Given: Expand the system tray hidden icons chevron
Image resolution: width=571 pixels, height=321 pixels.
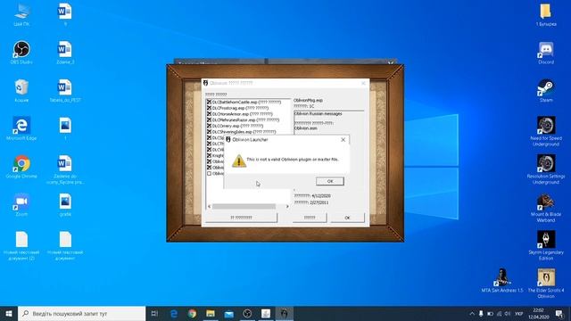Looking at the screenshot, I should [x=472, y=313].
